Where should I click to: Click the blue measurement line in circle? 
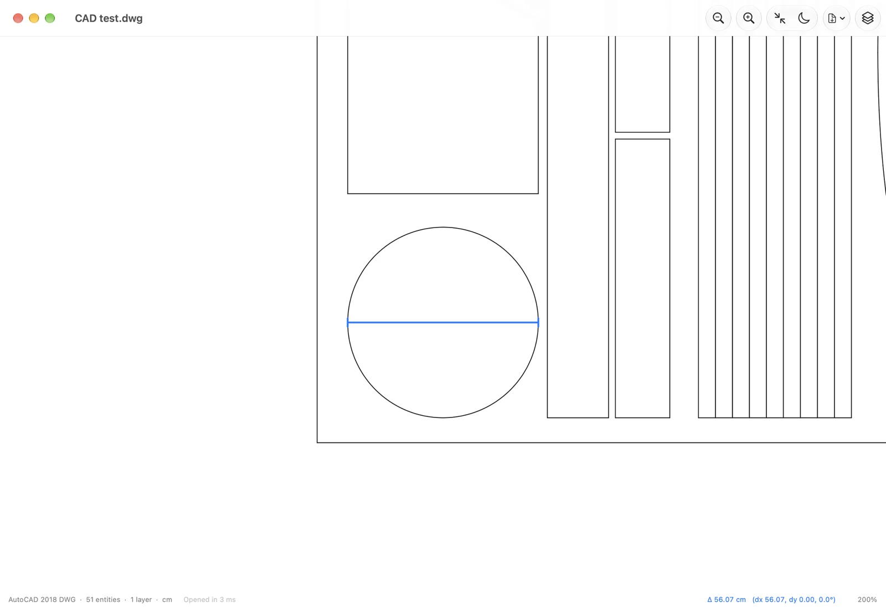(443, 322)
